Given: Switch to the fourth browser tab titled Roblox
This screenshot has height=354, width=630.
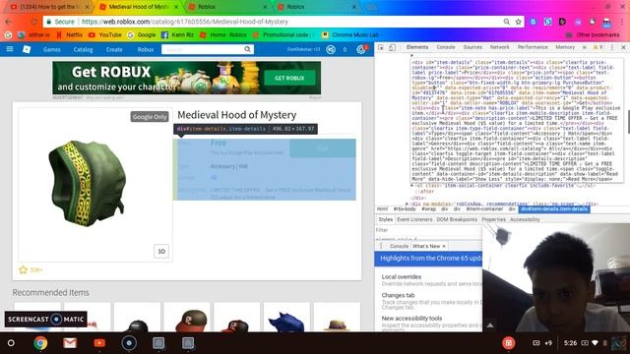Looking at the screenshot, I should (x=316, y=7).
